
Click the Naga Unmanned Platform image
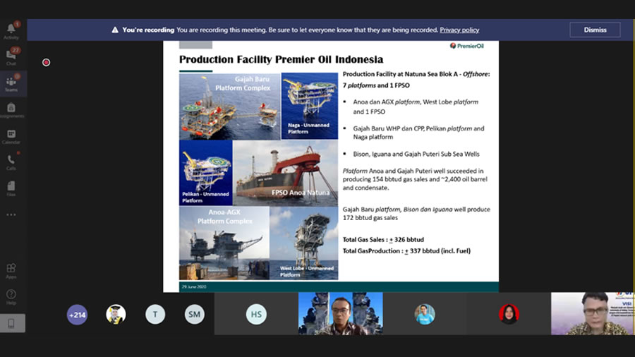[310, 106]
